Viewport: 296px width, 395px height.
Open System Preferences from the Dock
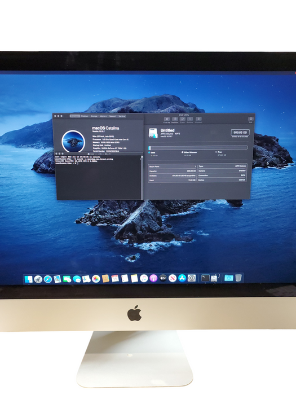192,278
